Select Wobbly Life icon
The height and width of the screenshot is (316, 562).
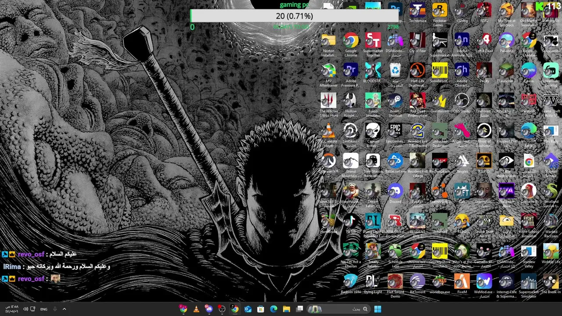tap(551, 254)
